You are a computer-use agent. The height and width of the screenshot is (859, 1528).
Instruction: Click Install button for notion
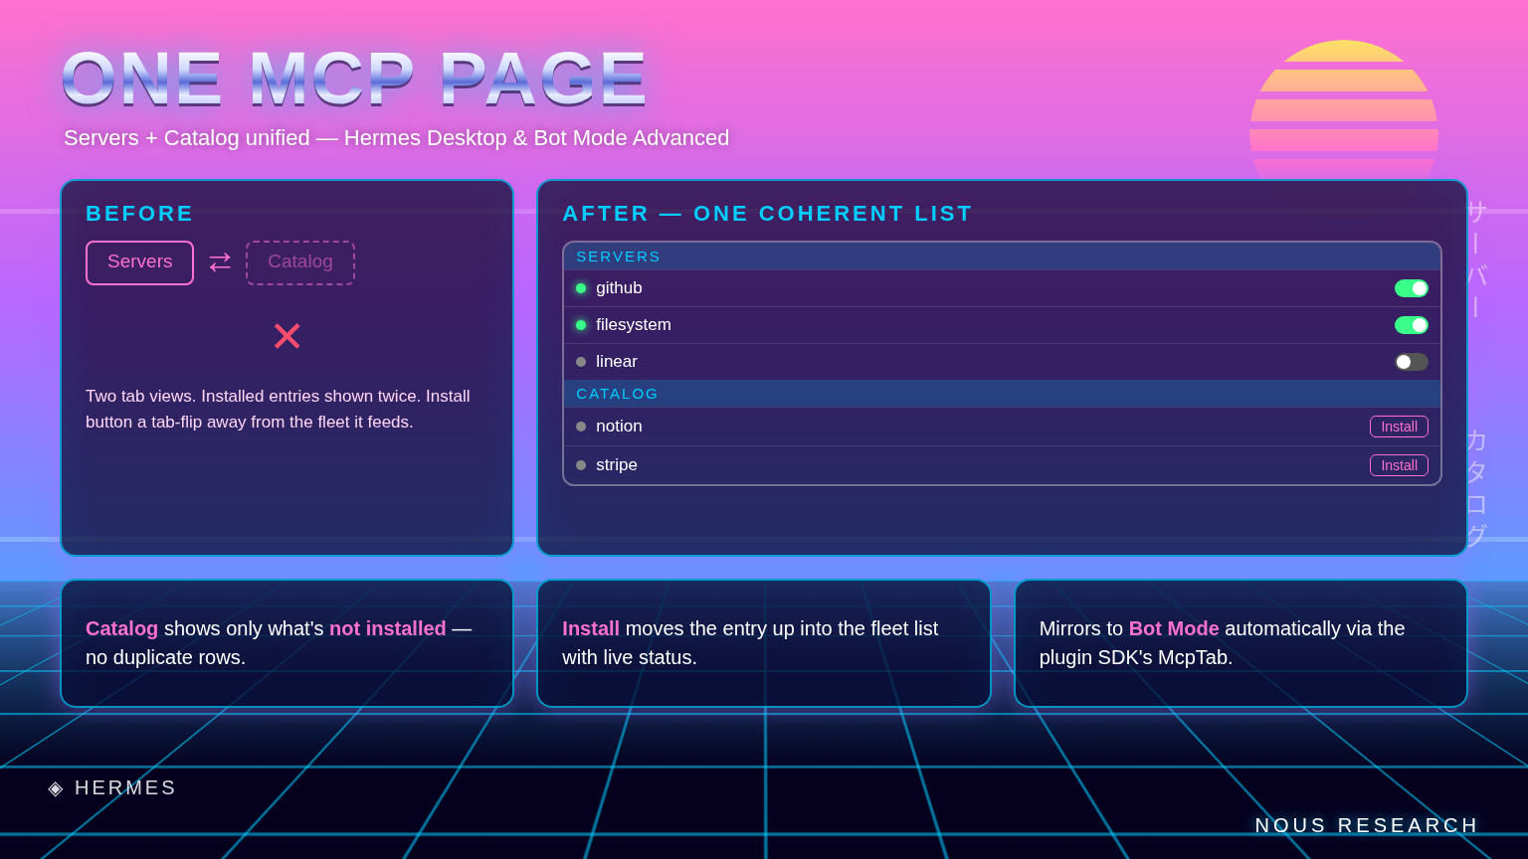click(x=1399, y=427)
